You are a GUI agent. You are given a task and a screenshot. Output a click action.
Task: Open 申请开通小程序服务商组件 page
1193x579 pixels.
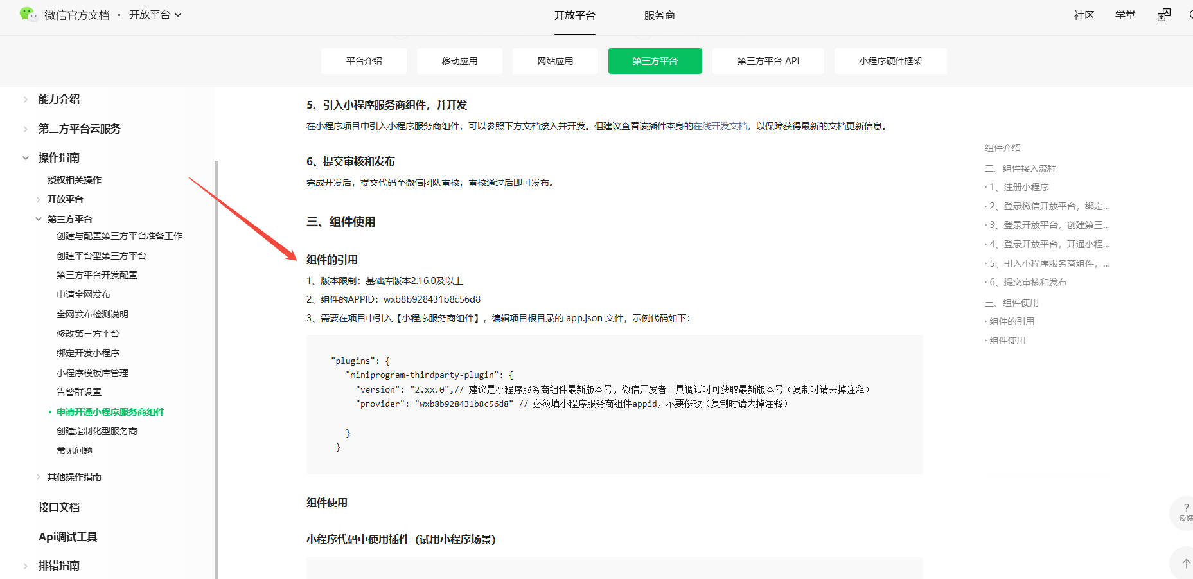point(110,412)
